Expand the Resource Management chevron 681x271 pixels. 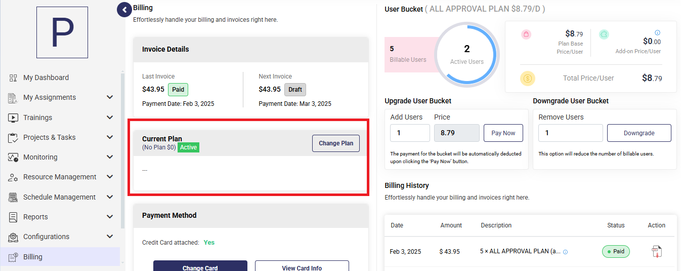[110, 177]
